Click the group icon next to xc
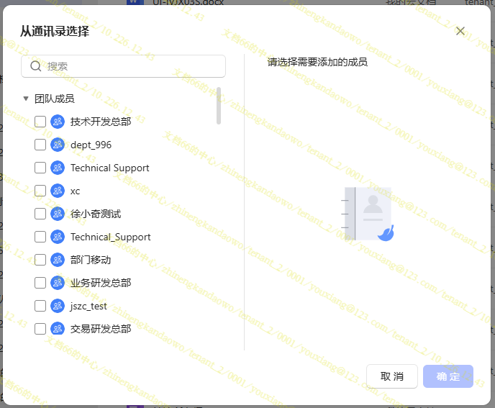This screenshot has width=495, height=408. 58,191
